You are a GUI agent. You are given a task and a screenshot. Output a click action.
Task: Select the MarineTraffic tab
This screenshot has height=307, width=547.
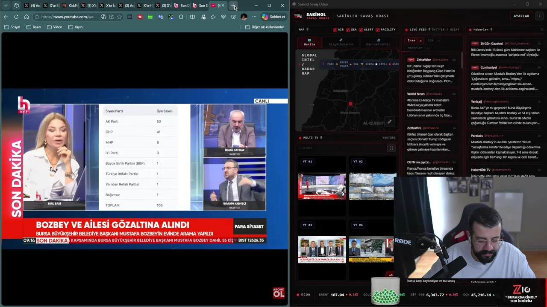click(378, 42)
